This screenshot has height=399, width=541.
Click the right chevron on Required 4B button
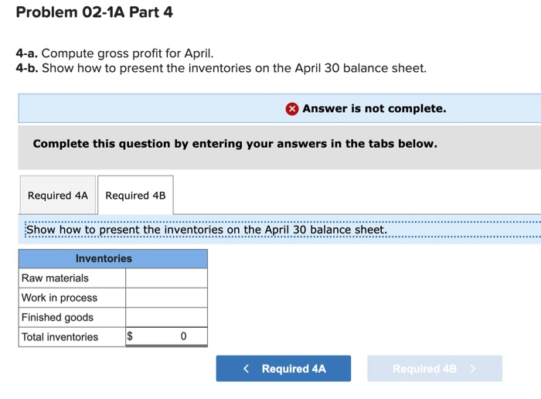point(473,369)
